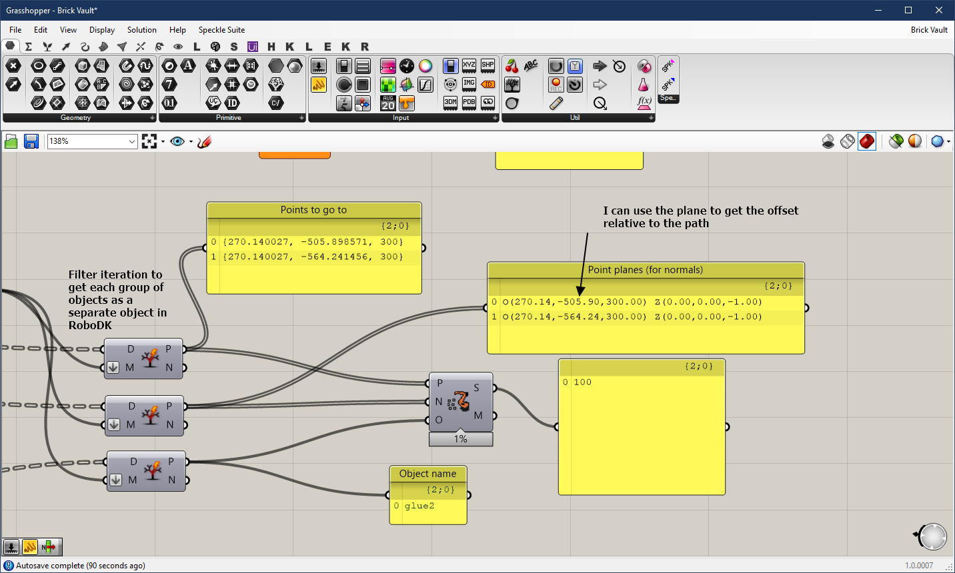
Task: Toggle preview visibility with the eye icon
Action: tap(177, 141)
